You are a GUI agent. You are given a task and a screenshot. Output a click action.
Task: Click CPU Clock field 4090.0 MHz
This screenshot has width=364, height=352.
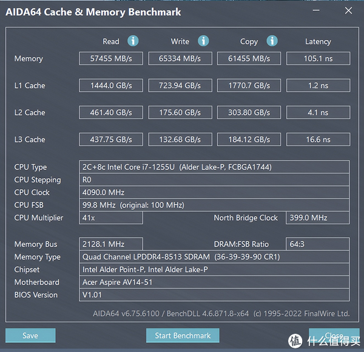[214, 192]
